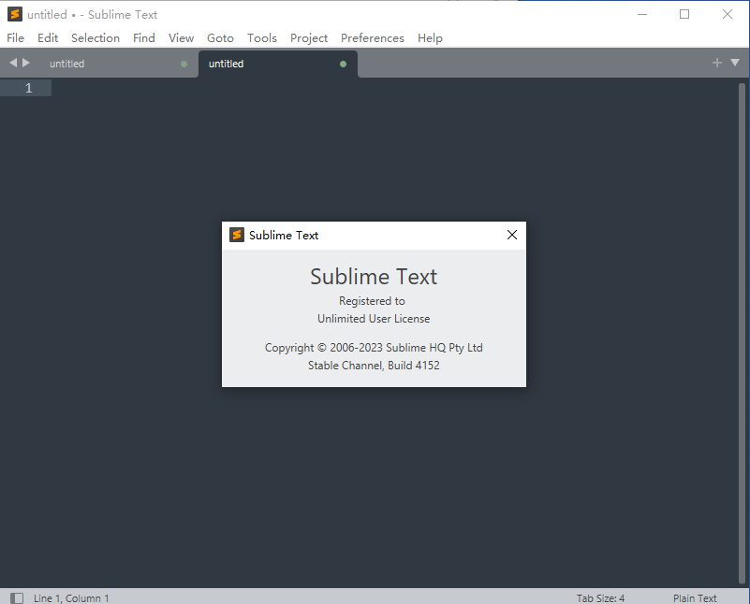
Task: Open the tab list dropdown arrow
Action: click(x=733, y=63)
